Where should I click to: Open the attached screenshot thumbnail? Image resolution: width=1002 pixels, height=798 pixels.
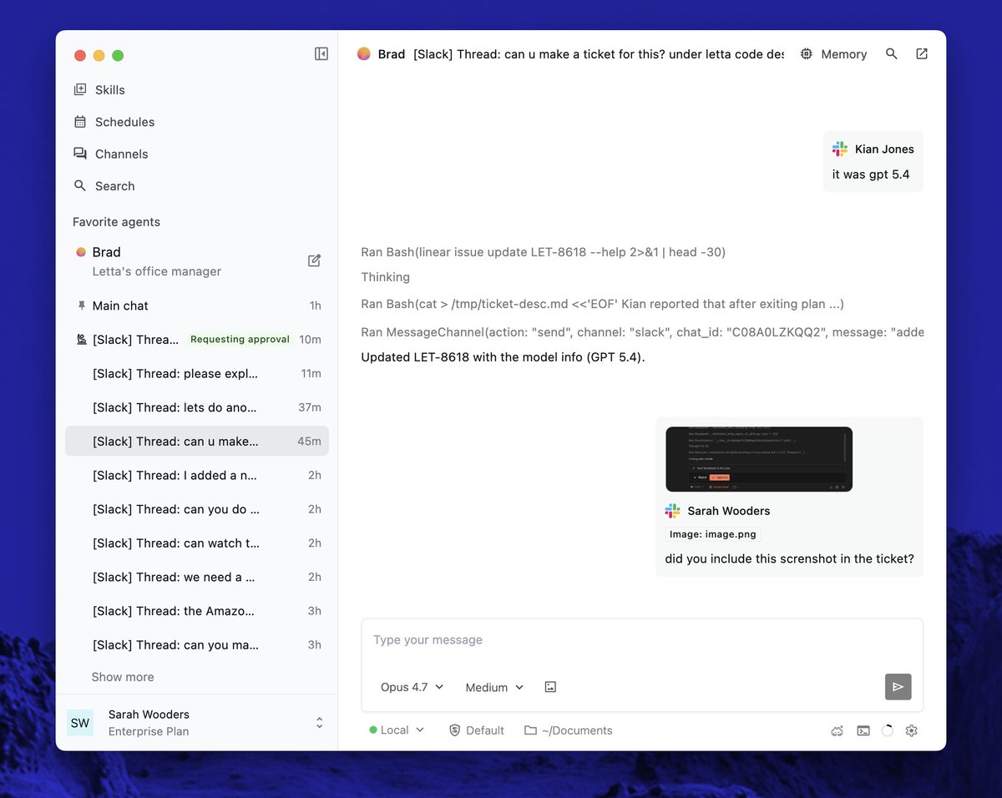point(759,459)
